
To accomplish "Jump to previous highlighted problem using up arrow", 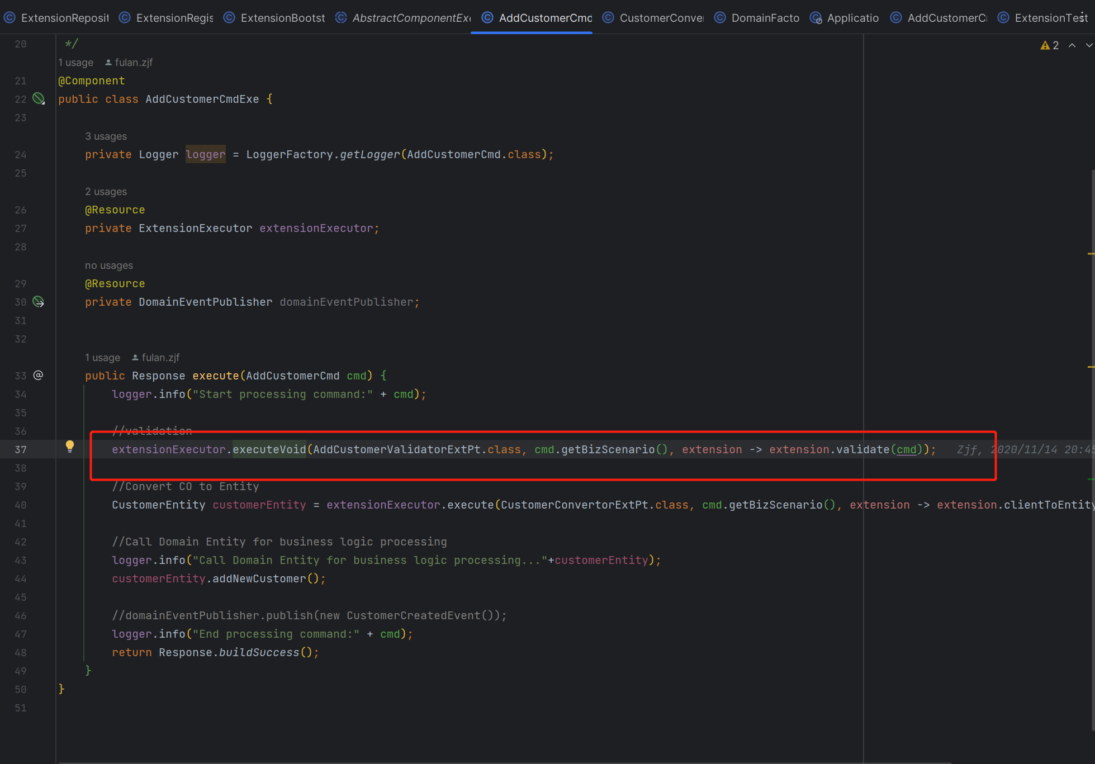I will coord(1072,45).
